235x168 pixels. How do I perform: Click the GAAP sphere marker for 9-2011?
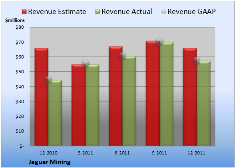click(x=159, y=42)
